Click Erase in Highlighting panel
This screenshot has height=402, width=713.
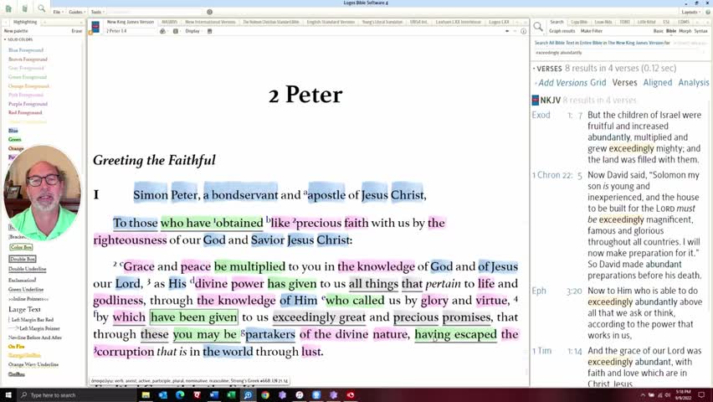77,31
